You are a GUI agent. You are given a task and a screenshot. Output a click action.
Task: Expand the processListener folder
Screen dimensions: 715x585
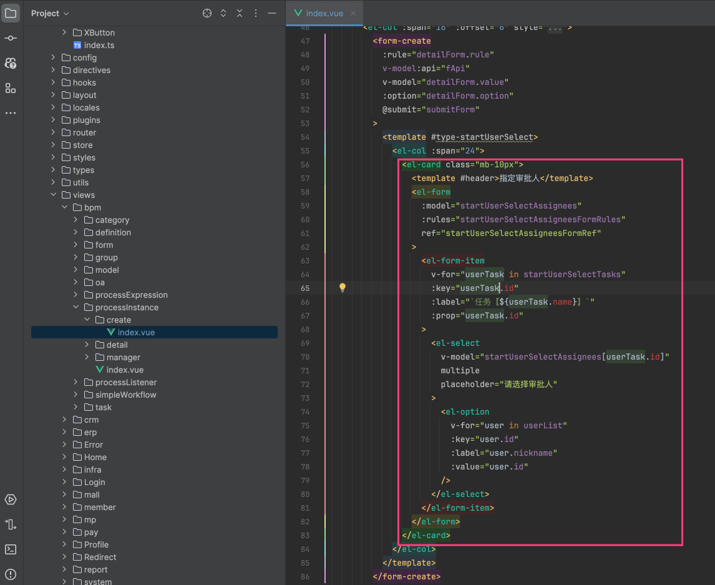pos(76,382)
